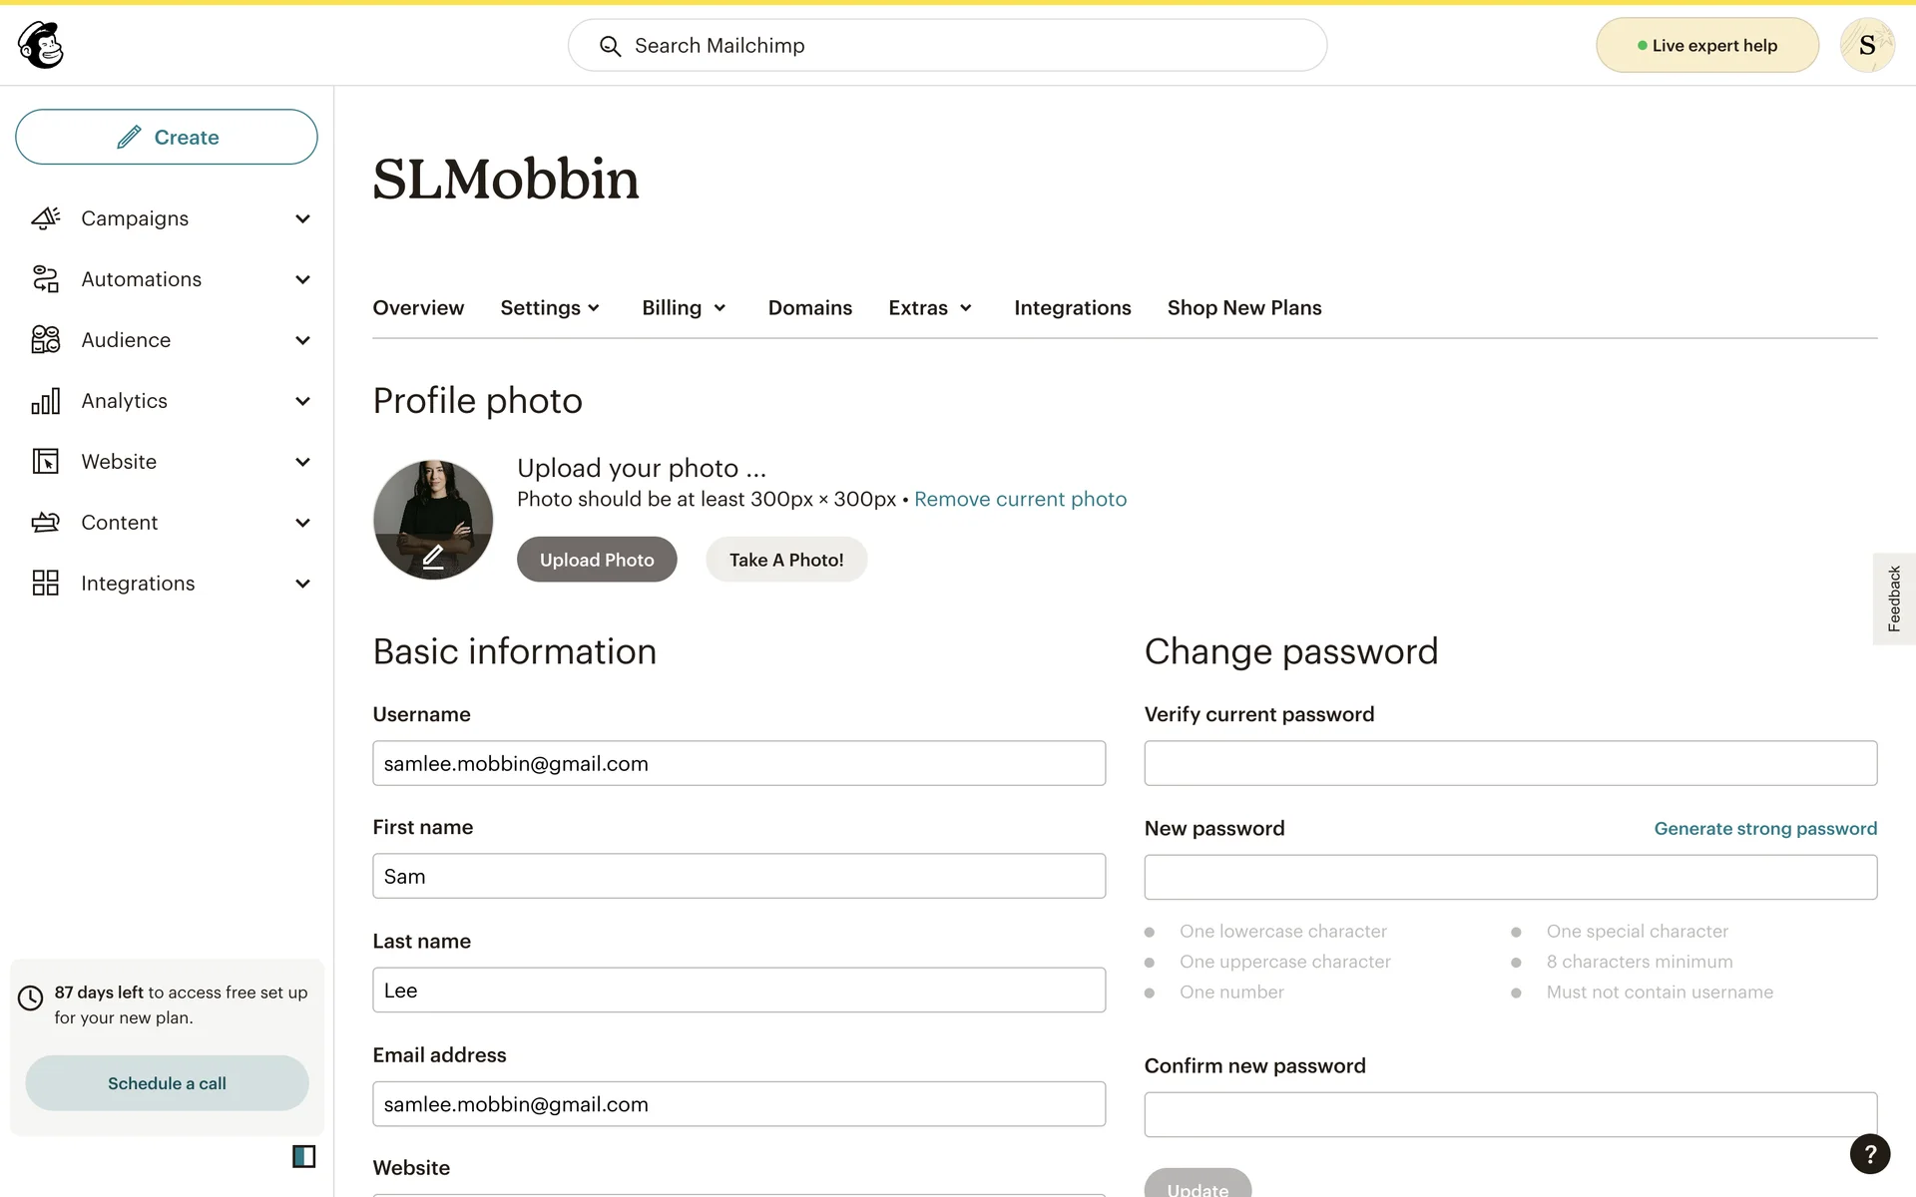Open the Billing dropdown menu

684,308
